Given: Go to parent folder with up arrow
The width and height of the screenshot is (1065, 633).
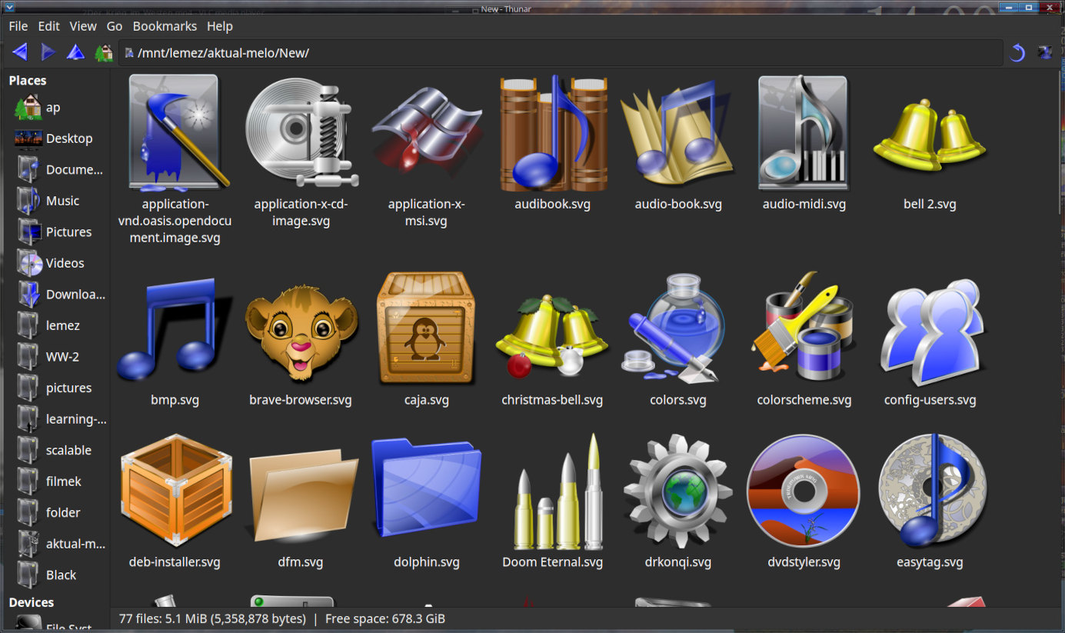Looking at the screenshot, I should point(75,52).
